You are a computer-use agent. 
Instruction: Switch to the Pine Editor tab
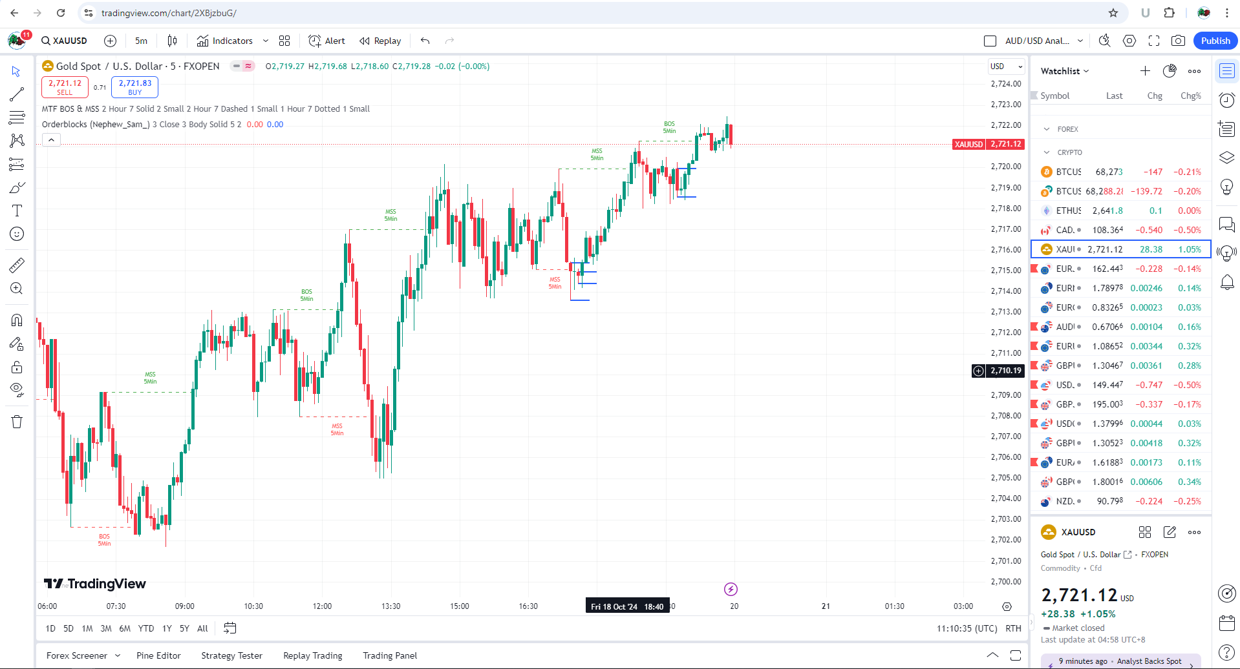tap(158, 655)
